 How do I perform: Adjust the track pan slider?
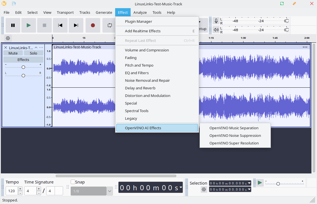click(23, 76)
